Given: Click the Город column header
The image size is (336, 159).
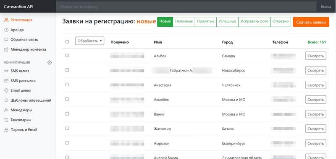Looking at the screenshot, I should pos(227,42).
